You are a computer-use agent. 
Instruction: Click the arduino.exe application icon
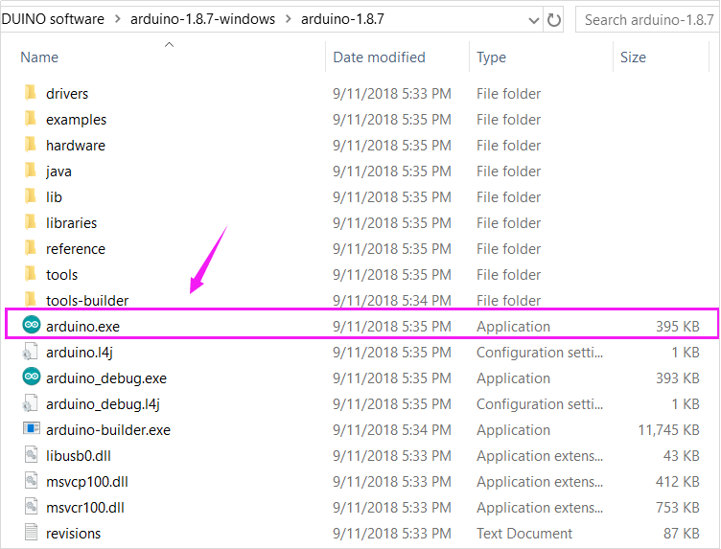(x=32, y=325)
